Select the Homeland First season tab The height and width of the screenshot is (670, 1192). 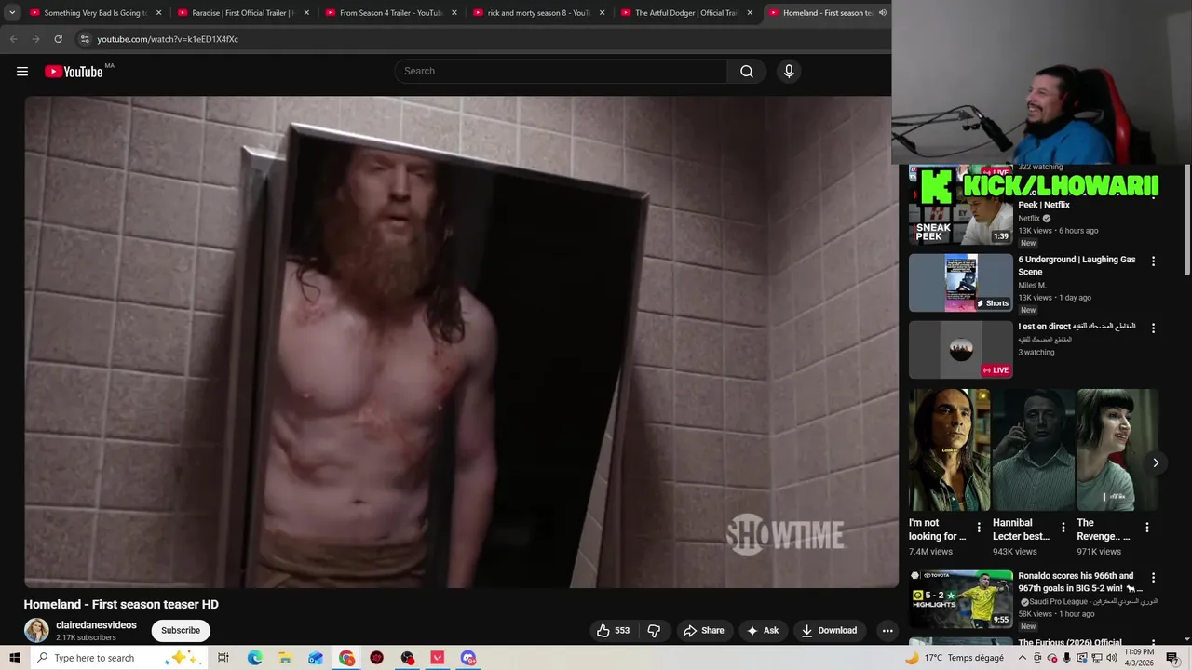(827, 13)
